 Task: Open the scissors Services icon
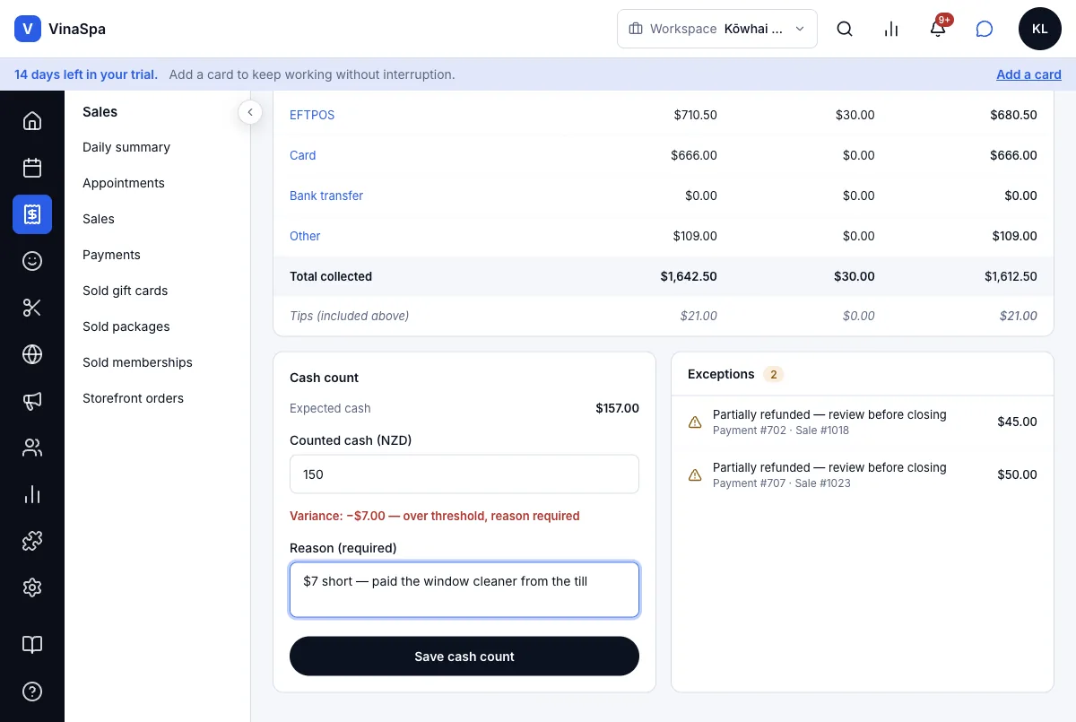[32, 308]
